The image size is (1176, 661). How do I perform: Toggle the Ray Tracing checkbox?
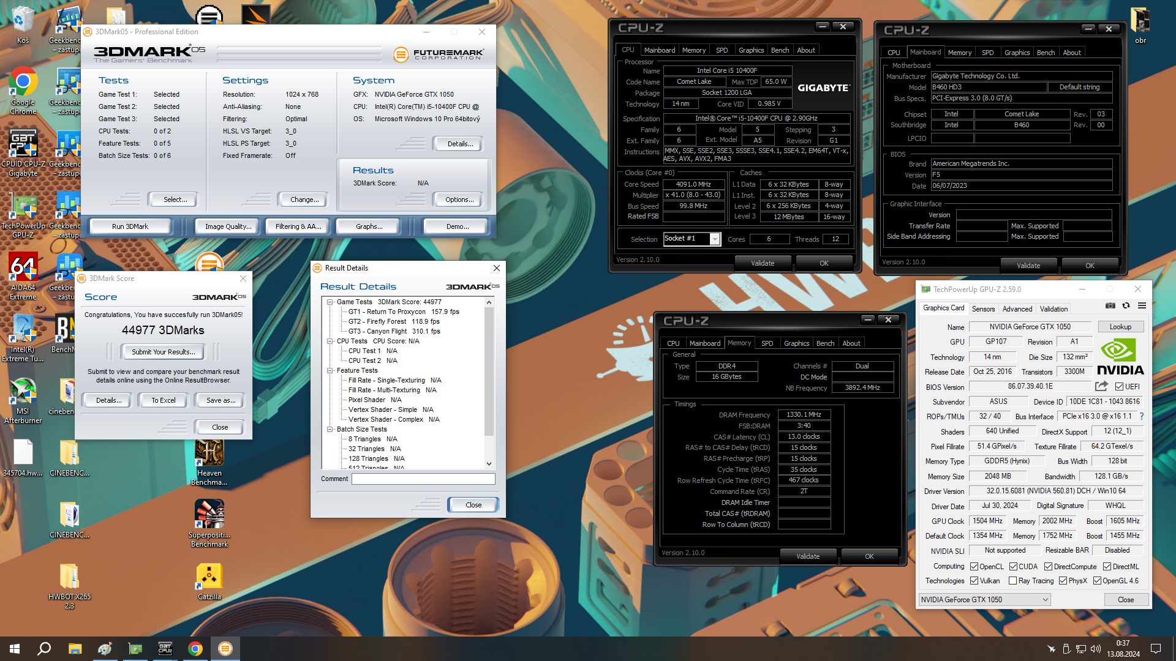1012,581
